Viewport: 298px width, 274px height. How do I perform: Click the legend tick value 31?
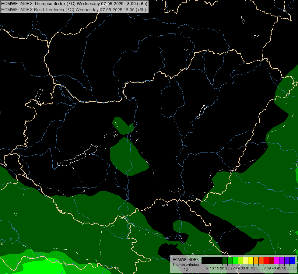click(x=248, y=268)
